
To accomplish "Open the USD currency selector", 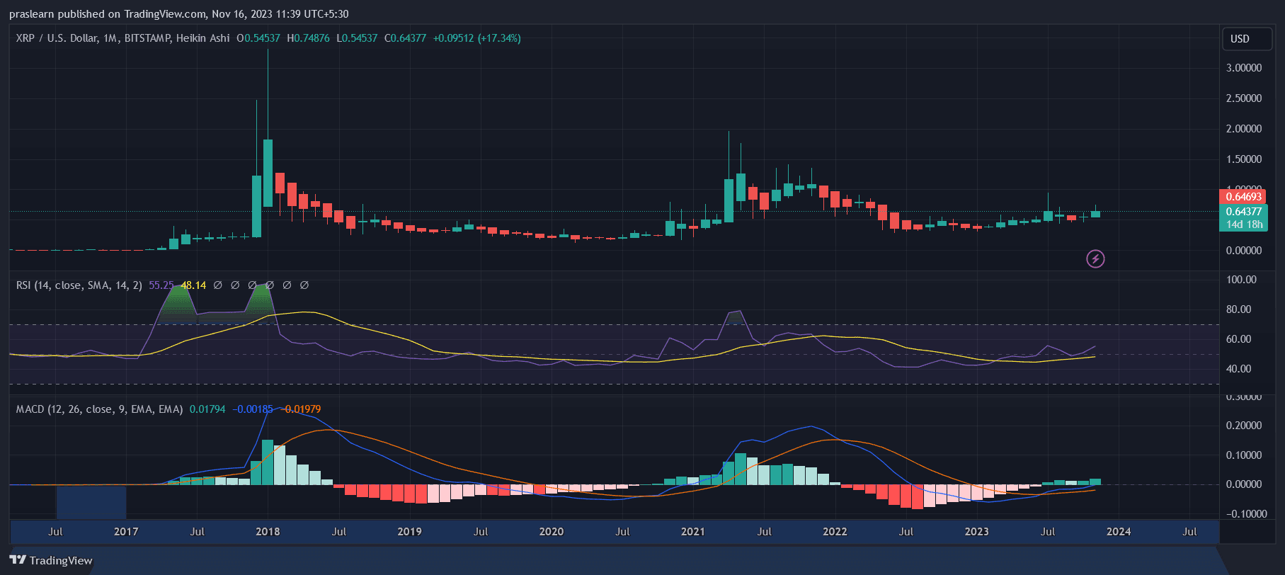I will (1247, 39).
